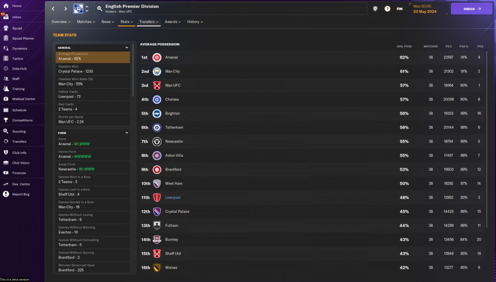Click the Inbox button at top right
The image size is (496, 282).
(472, 8)
